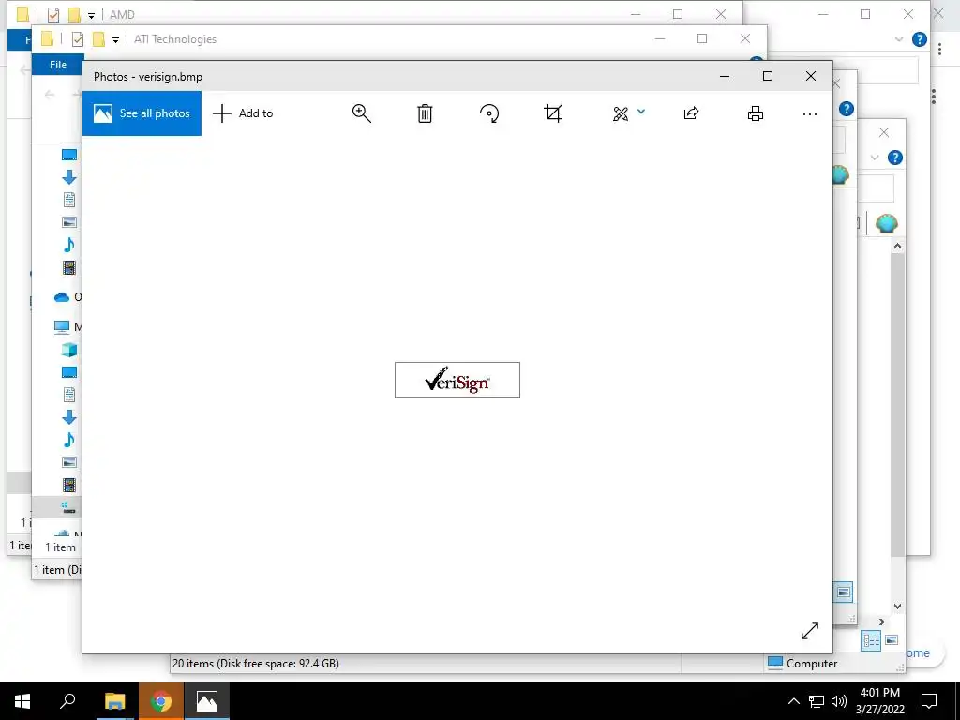Expand the ribbon chevron in AMD window

pos(899,39)
